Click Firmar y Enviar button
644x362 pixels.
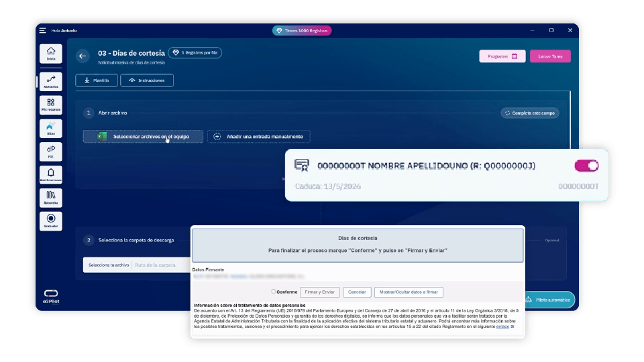(319, 292)
